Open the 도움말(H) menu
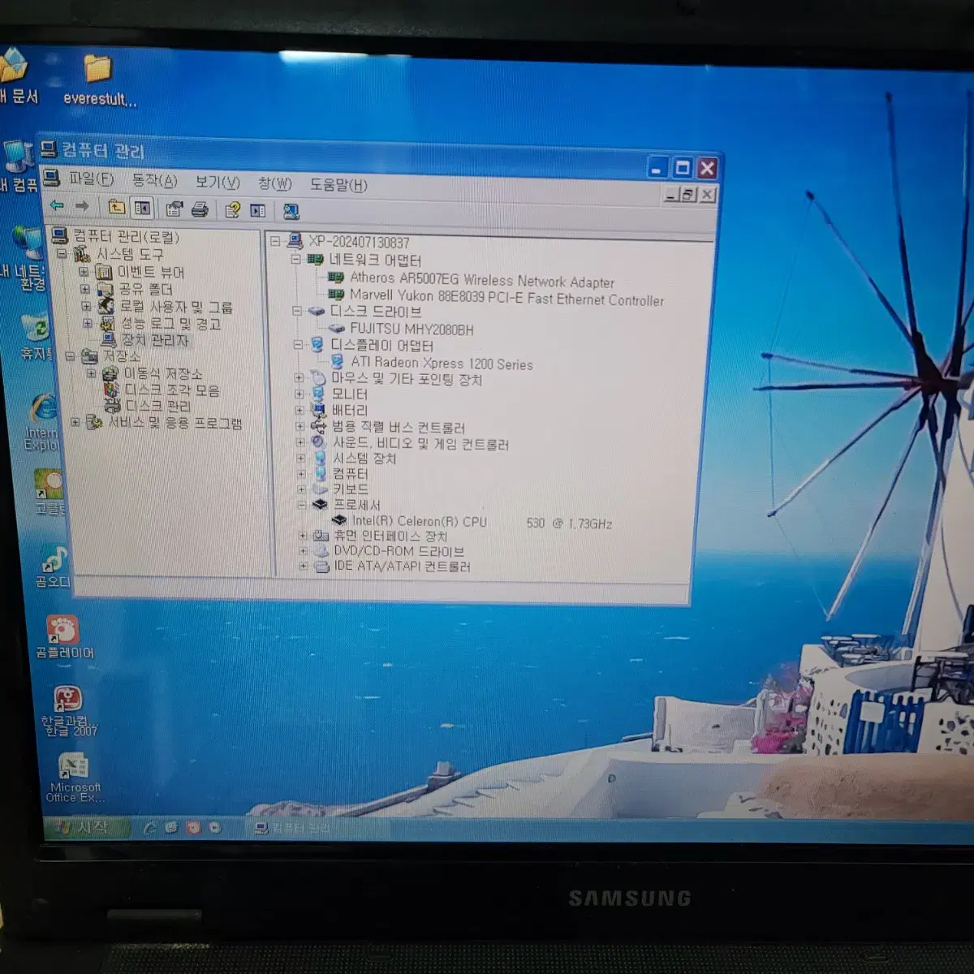The height and width of the screenshot is (974, 974). click(x=338, y=185)
